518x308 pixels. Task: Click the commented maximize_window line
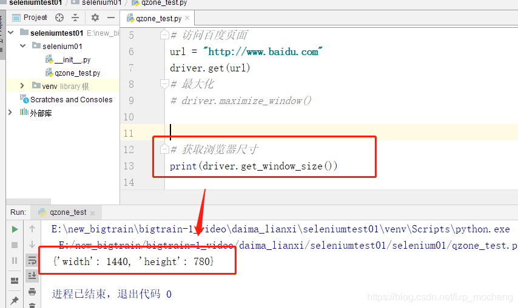[x=241, y=101]
